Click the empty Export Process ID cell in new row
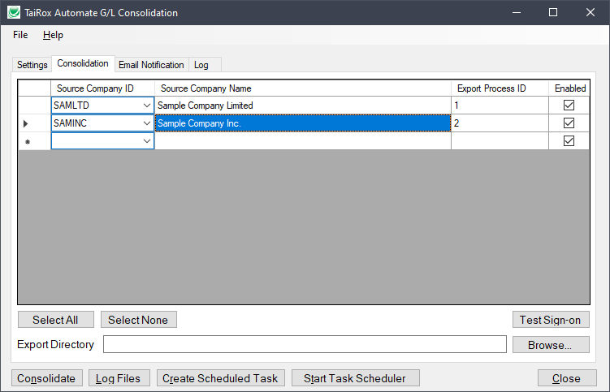 pyautogui.click(x=500, y=141)
